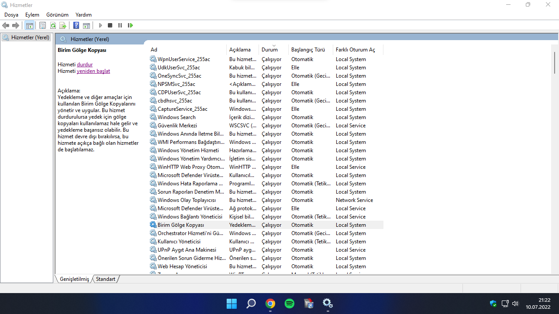Select the Windows Olay Toplayıcısı service

click(x=266, y=200)
